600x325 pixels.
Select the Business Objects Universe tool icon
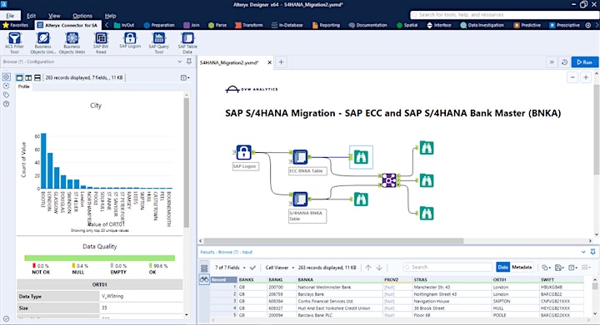(43, 38)
